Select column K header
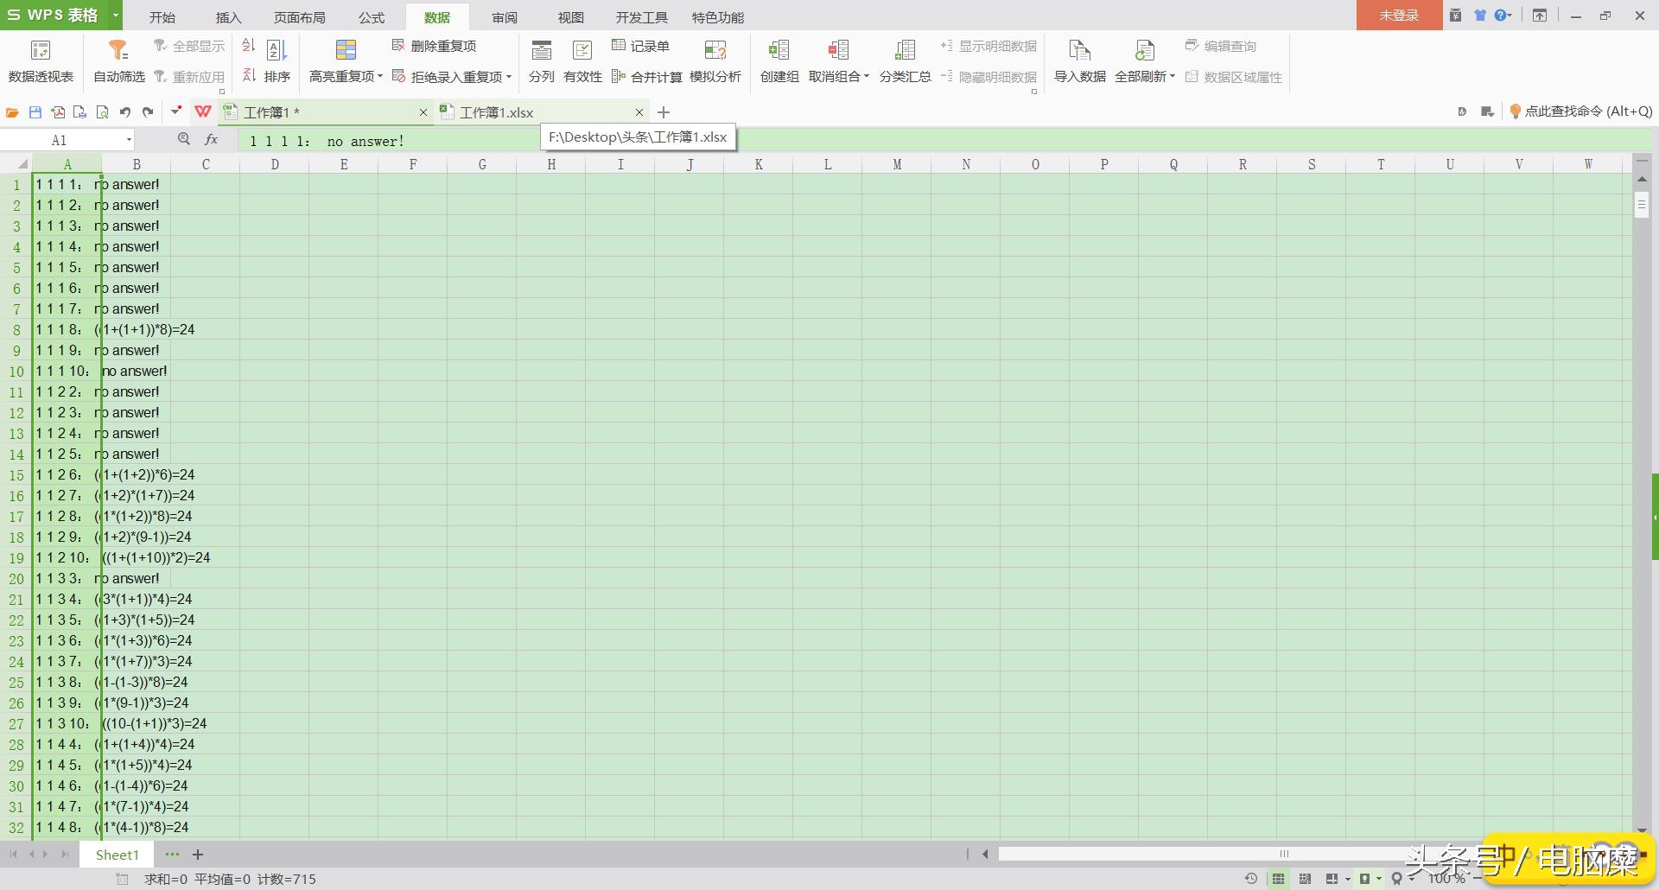1659x890 pixels. point(759,164)
